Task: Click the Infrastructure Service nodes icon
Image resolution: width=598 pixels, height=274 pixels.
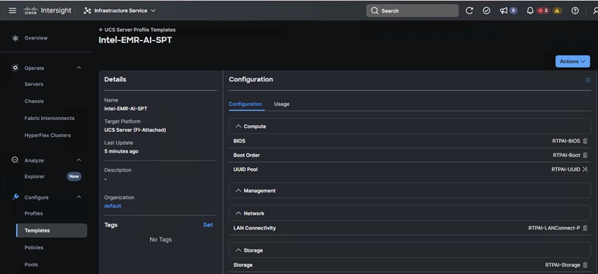Action: [87, 11]
